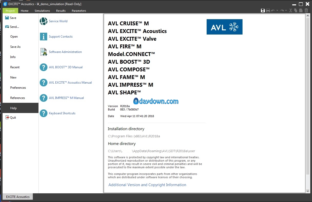Open the AVL BOOST 3D Manual link
The height and width of the screenshot is (202, 312).
(x=66, y=67)
